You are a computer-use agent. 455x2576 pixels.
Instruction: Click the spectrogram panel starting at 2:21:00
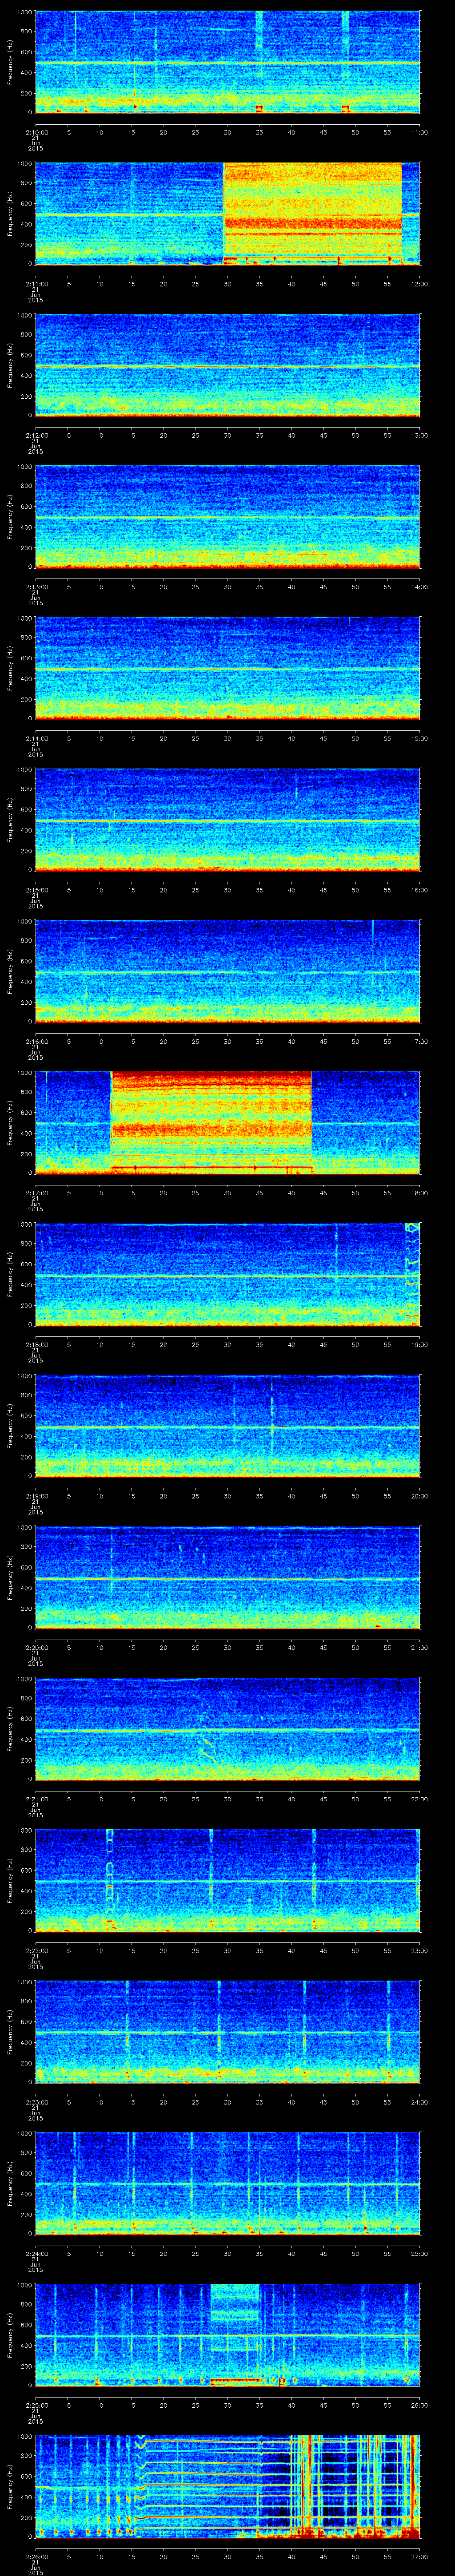228,1728
